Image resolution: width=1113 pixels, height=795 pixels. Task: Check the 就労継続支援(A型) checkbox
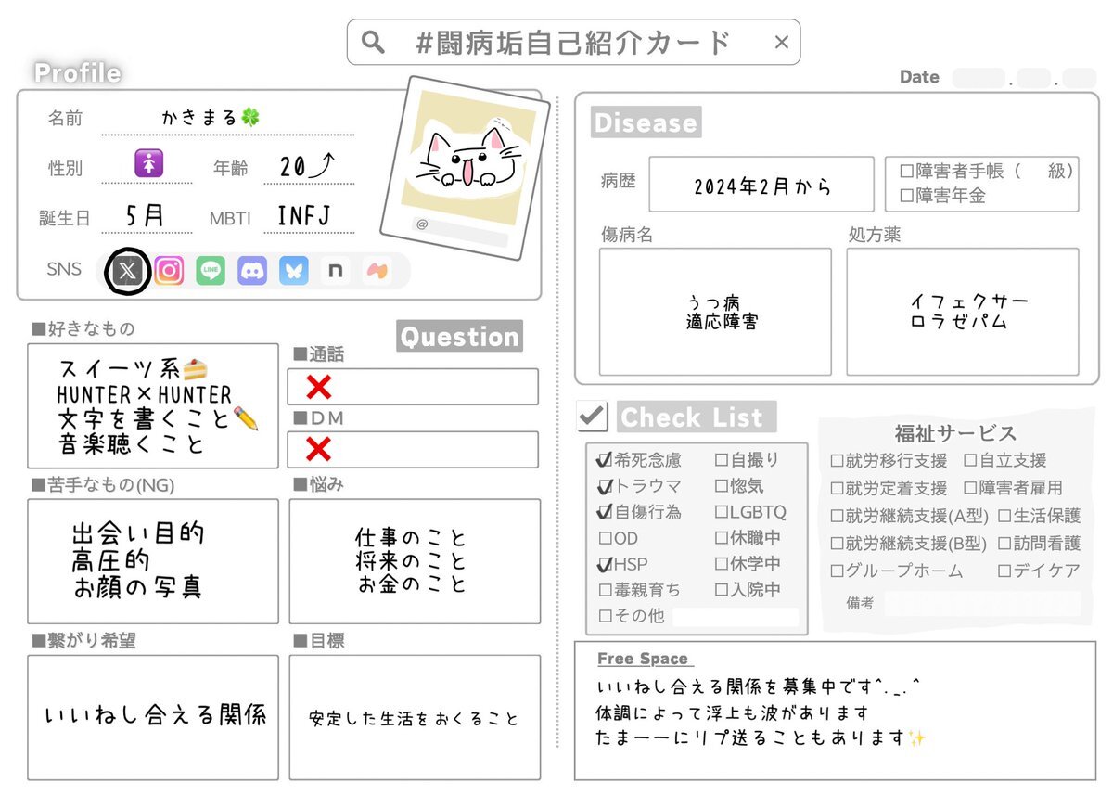coord(837,517)
